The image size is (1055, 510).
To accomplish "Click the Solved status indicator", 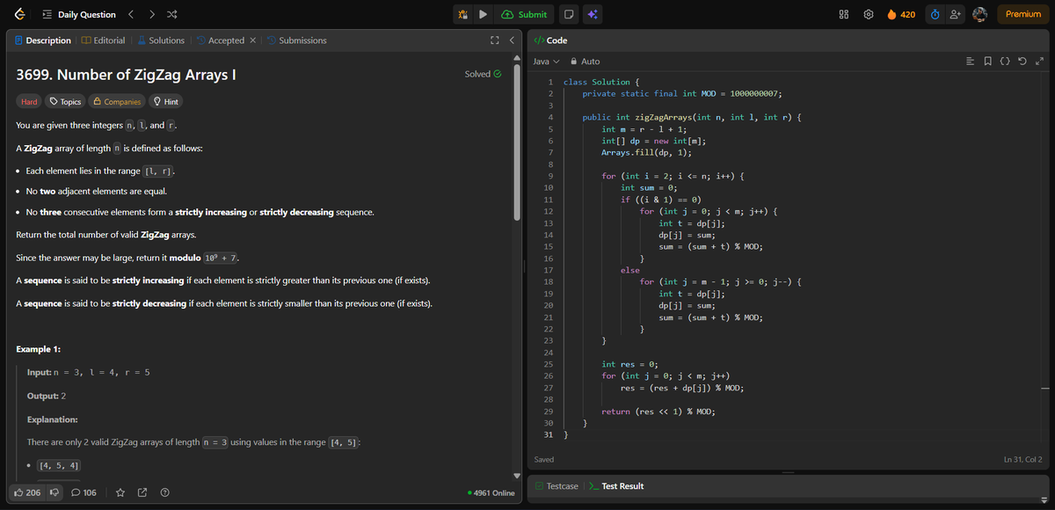I will pyautogui.click(x=483, y=74).
